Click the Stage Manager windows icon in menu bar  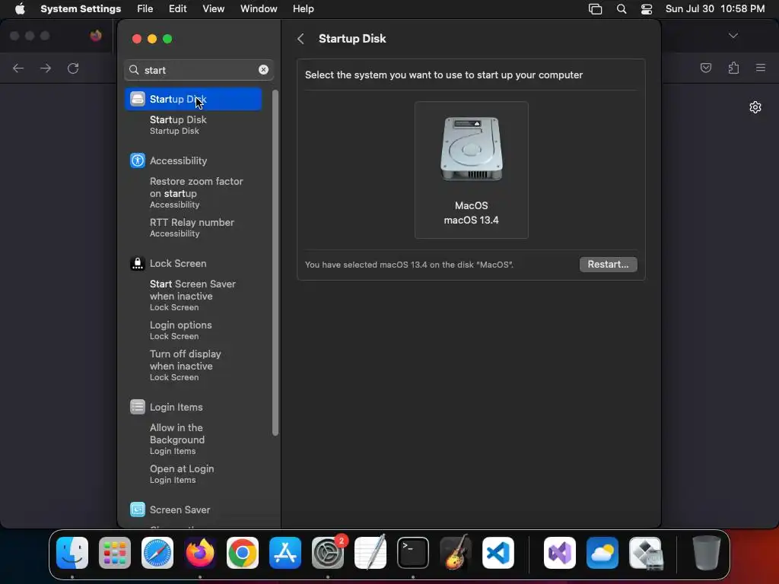[x=595, y=9]
